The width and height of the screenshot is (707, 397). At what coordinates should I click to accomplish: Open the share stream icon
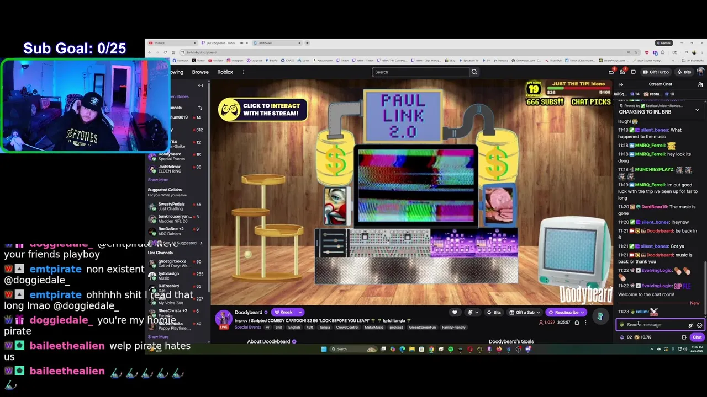(577, 323)
